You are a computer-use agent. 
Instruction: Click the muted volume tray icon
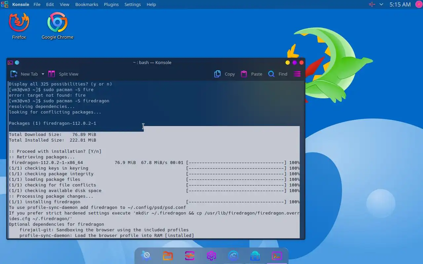(x=372, y=4)
